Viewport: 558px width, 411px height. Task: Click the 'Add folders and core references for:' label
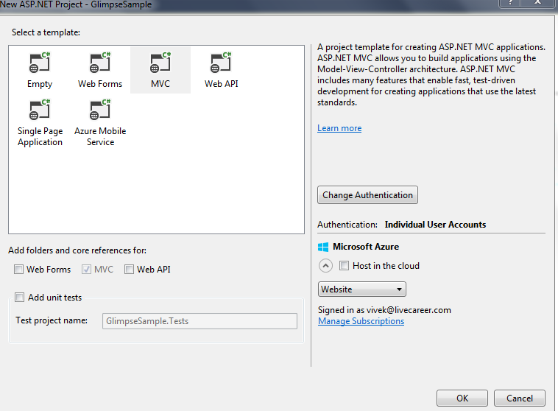point(77,250)
